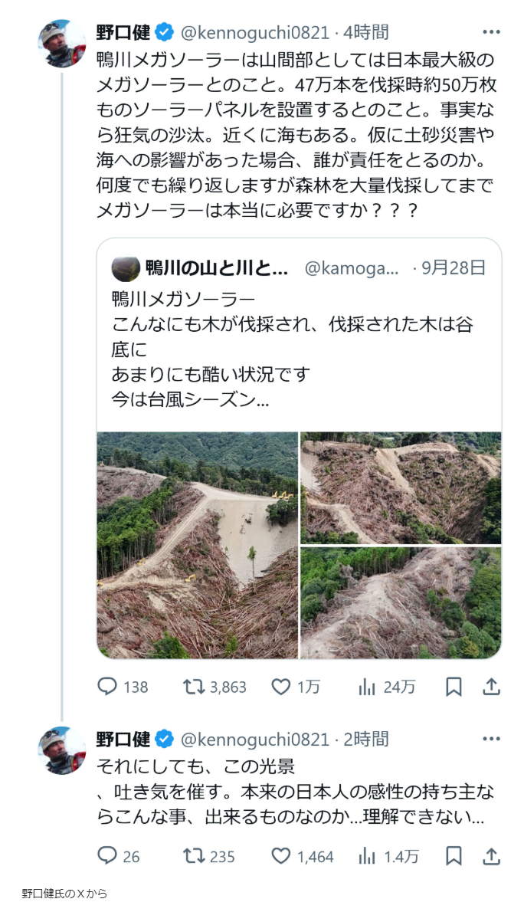Viewport: 524px width, 912px height.
Task: Like the first tweet with 1万 likes
Action: [281, 687]
